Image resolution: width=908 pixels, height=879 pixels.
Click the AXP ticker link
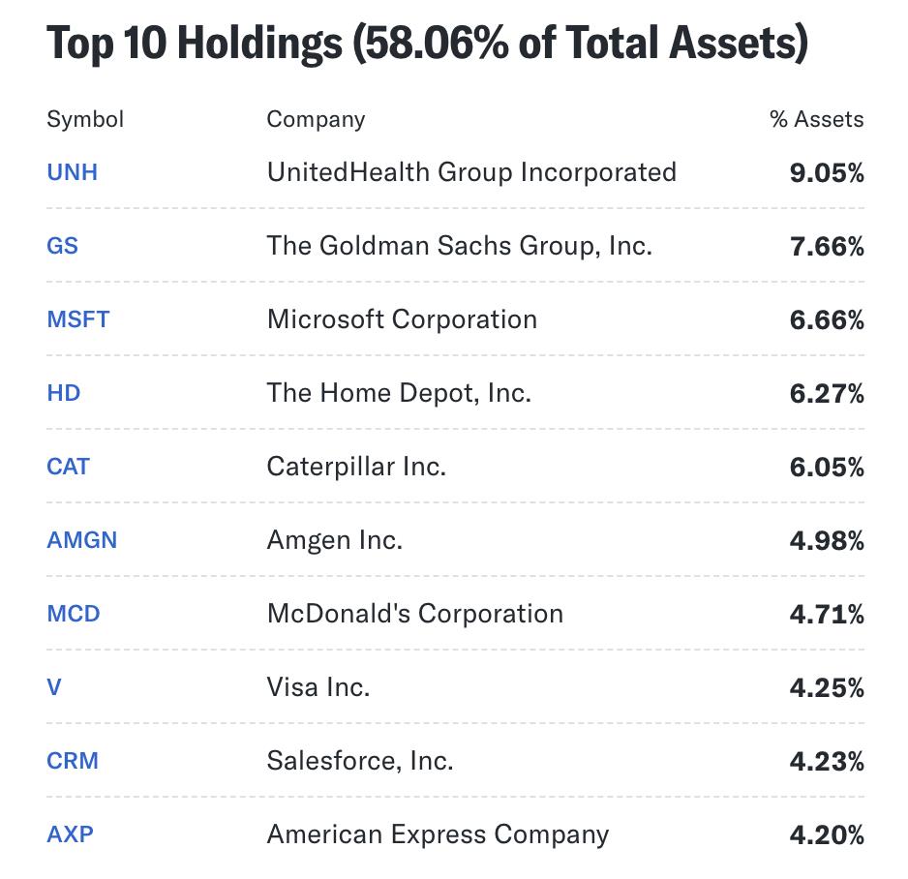[x=70, y=834]
